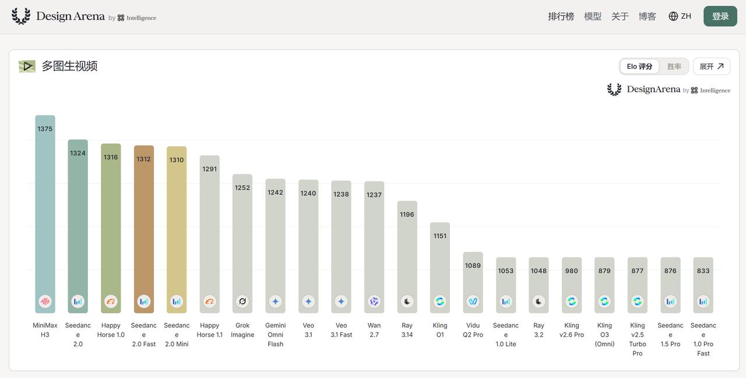
Task: Expand the chart with 展开 button
Action: point(712,66)
